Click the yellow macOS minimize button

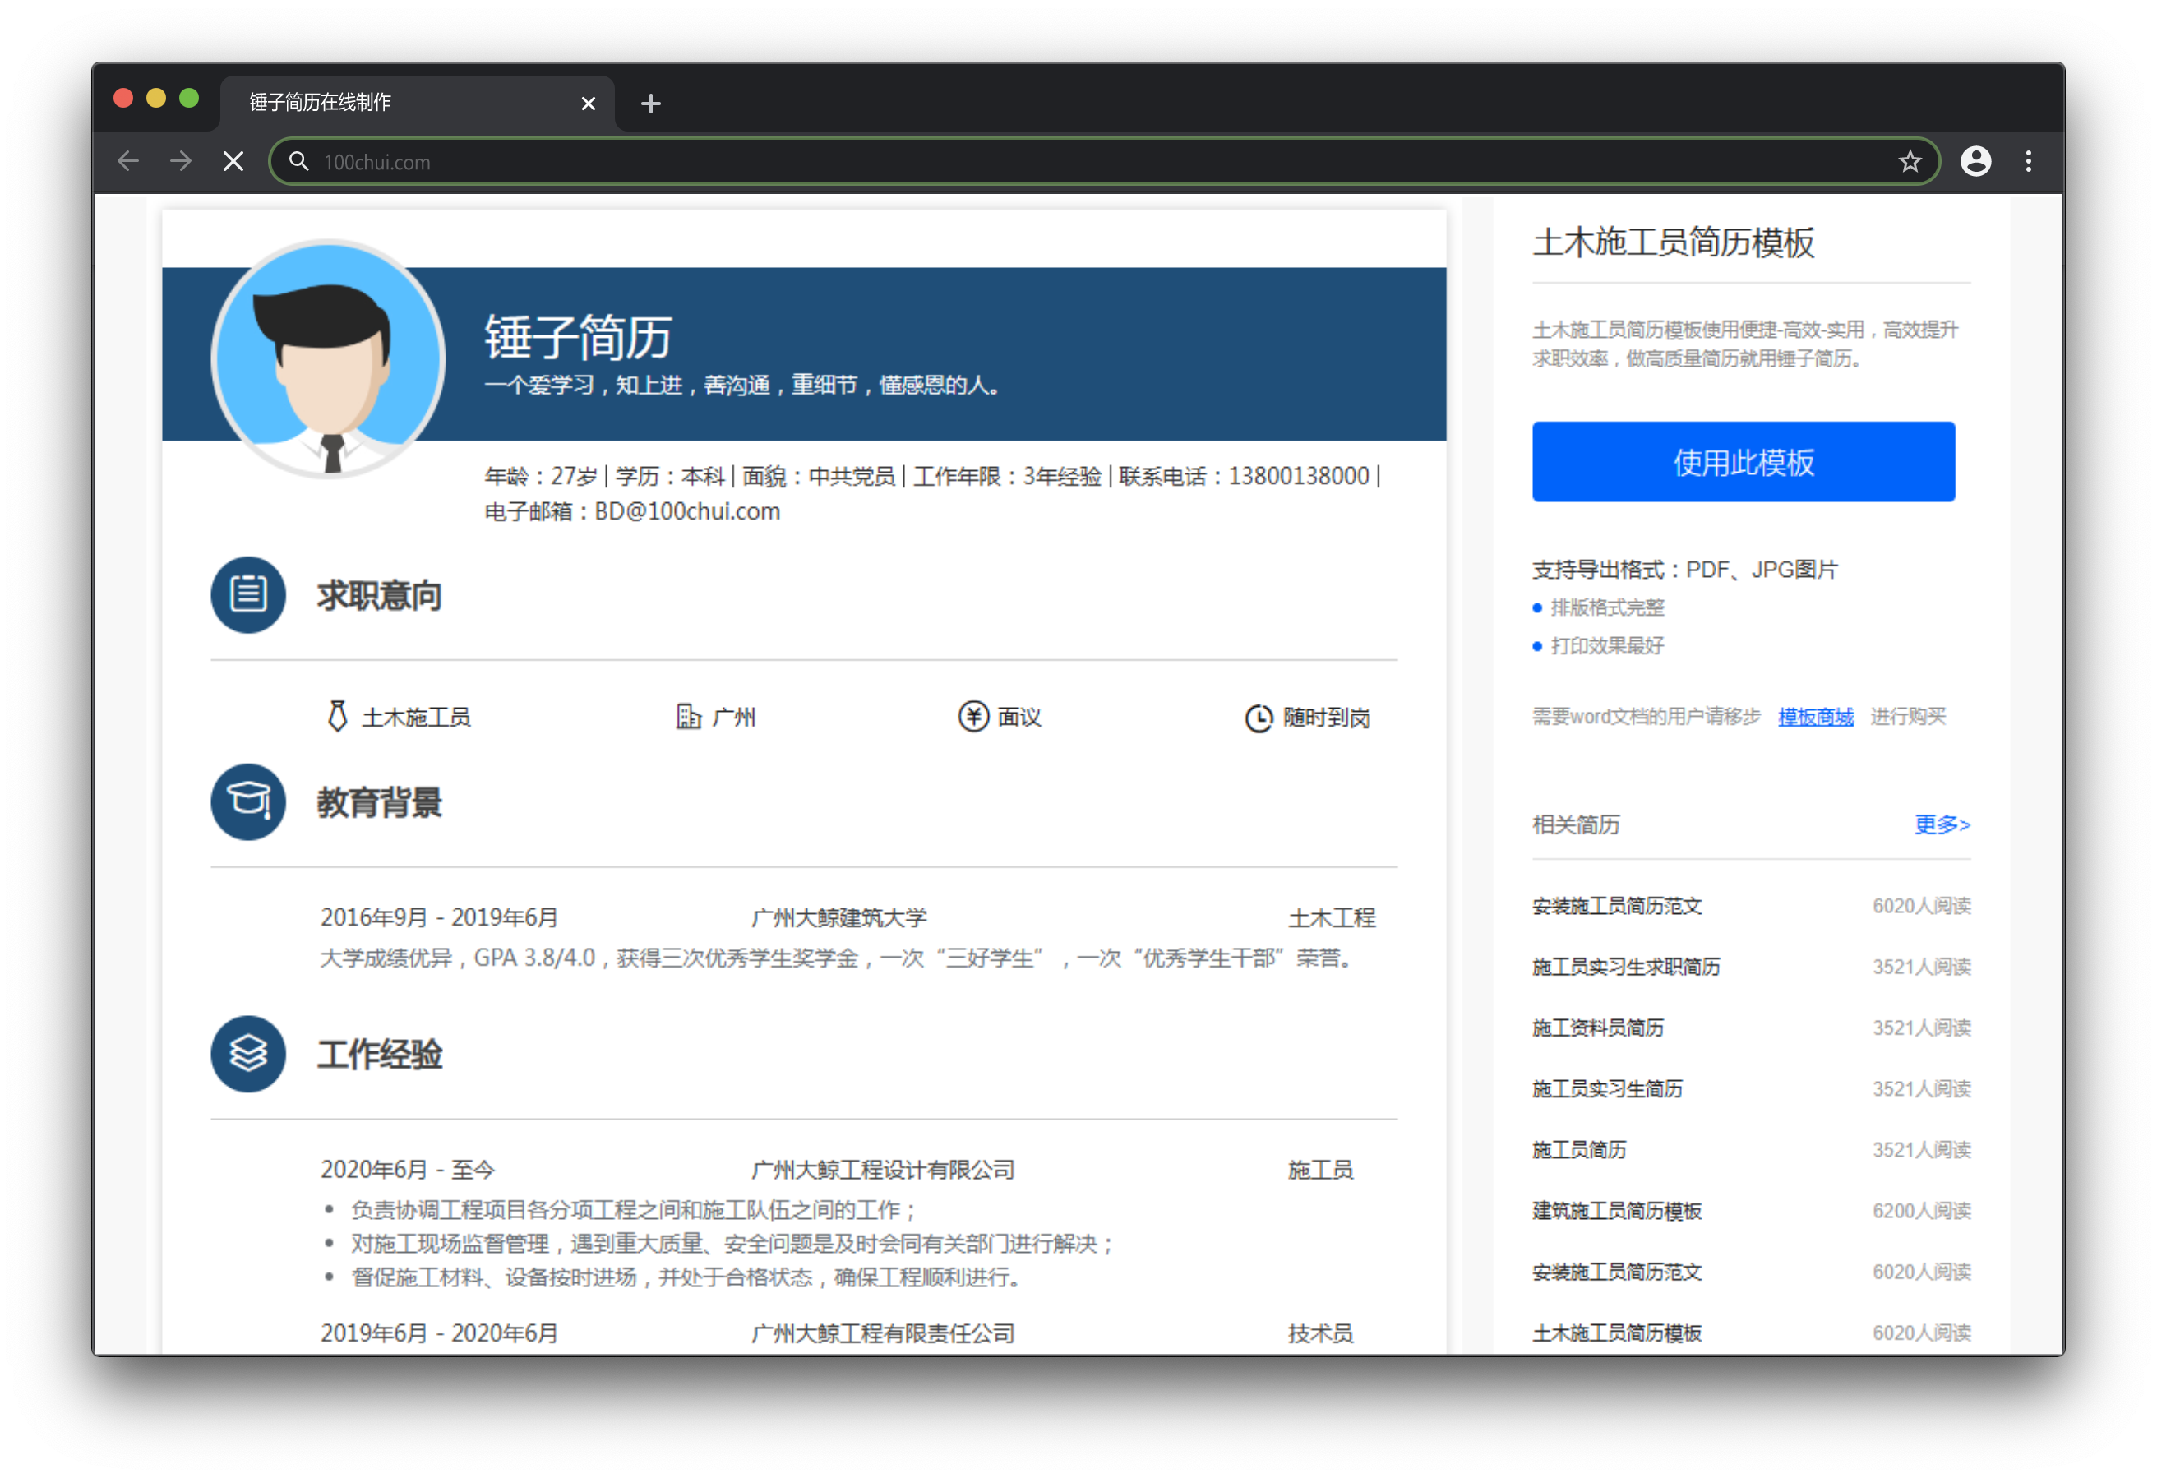(156, 99)
